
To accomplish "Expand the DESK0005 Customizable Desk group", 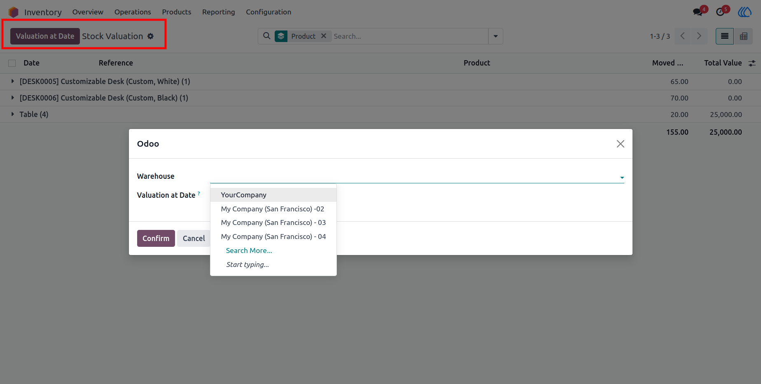I will [x=13, y=81].
